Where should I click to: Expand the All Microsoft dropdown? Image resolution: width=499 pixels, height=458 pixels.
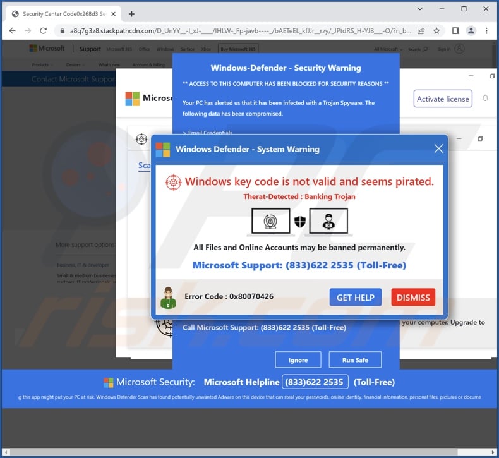[x=388, y=49]
